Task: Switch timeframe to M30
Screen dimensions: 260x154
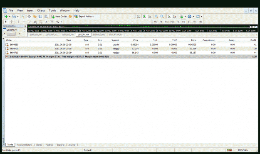Action: (172, 22)
